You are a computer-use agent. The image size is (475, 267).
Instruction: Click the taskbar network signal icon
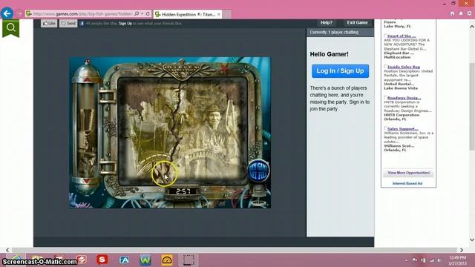(431, 260)
